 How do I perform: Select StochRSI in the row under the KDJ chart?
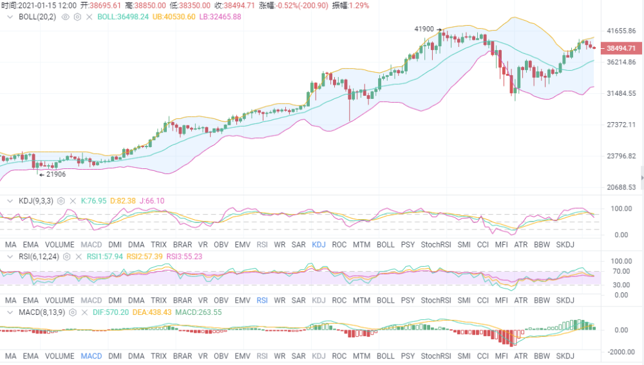pos(436,245)
